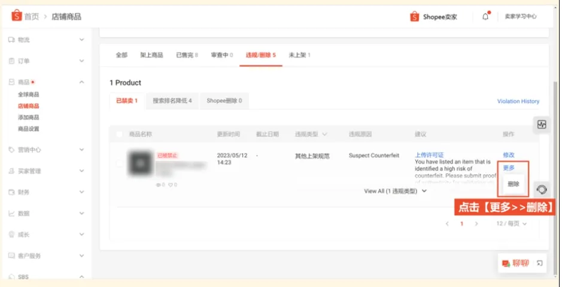The image size is (562, 287).
Task: Open the 聊聊 chat button
Action: pos(516,263)
